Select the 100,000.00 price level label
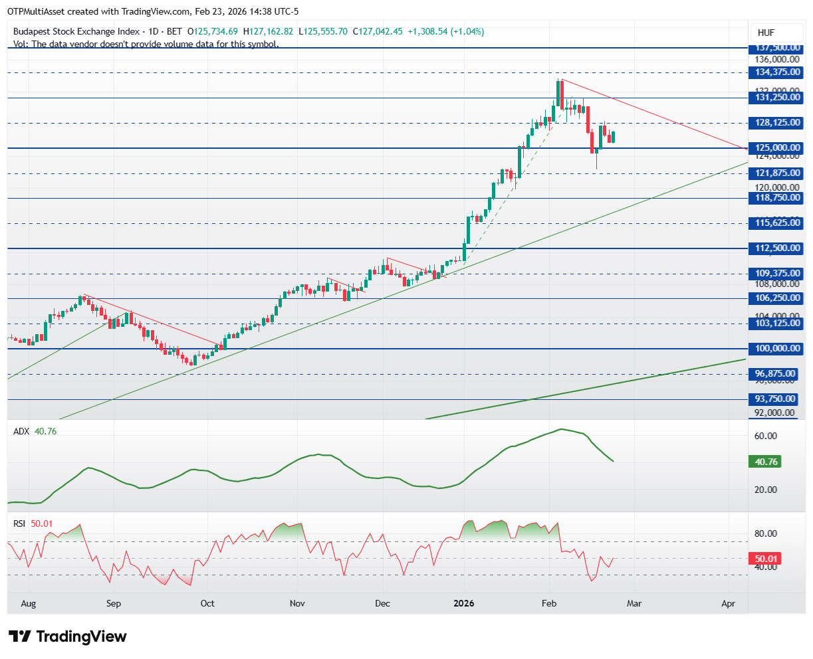Image resolution: width=813 pixels, height=659 pixels. (x=776, y=348)
